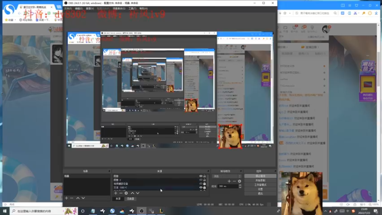Viewport: 382px width, 215px height.
Task: Move scene down in Scenes panel
Action: (83, 198)
